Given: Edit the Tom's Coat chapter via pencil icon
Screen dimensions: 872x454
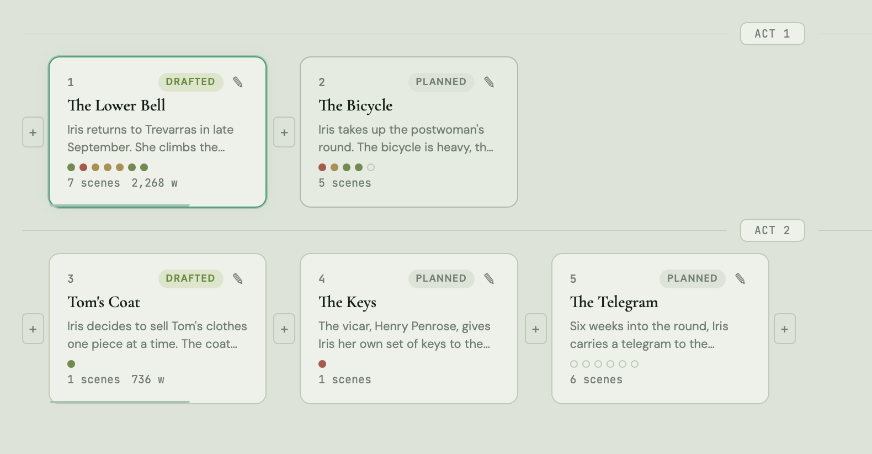Looking at the screenshot, I should [x=238, y=279].
